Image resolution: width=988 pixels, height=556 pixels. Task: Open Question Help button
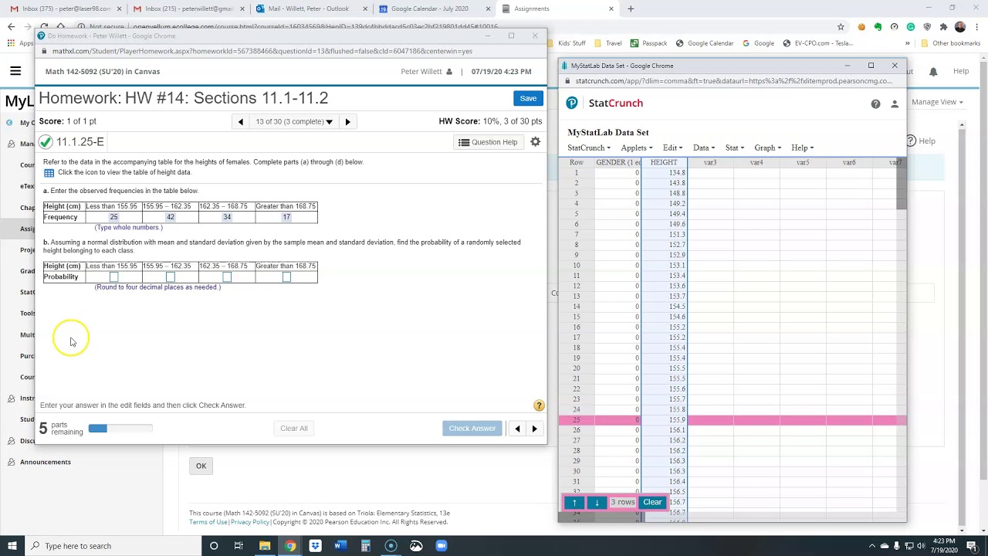(x=488, y=142)
